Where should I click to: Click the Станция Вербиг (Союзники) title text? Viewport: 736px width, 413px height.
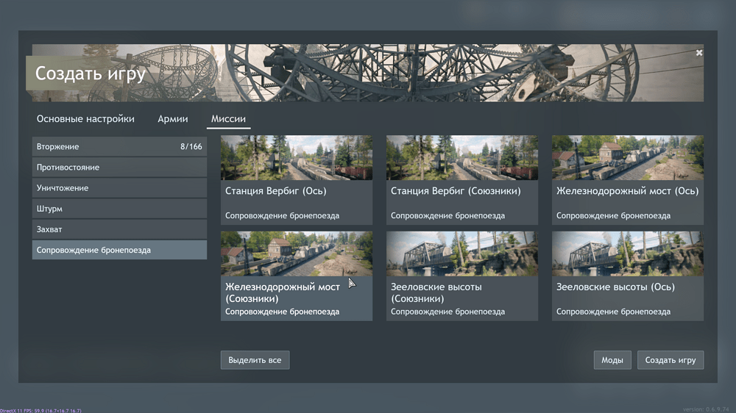456,191
